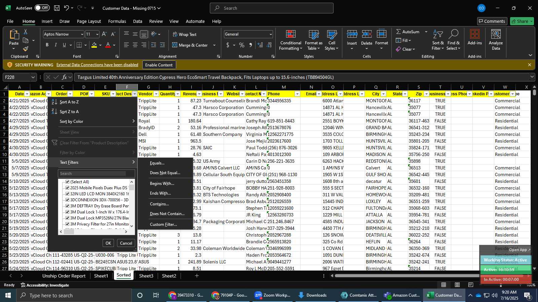Image resolution: width=538 pixels, height=302 pixels.
Task: Expand the Name Box dropdown
Action: coord(33,77)
